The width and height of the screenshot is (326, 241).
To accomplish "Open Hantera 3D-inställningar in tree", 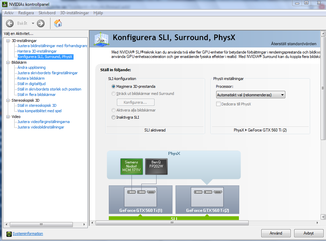I will coord(37,51).
